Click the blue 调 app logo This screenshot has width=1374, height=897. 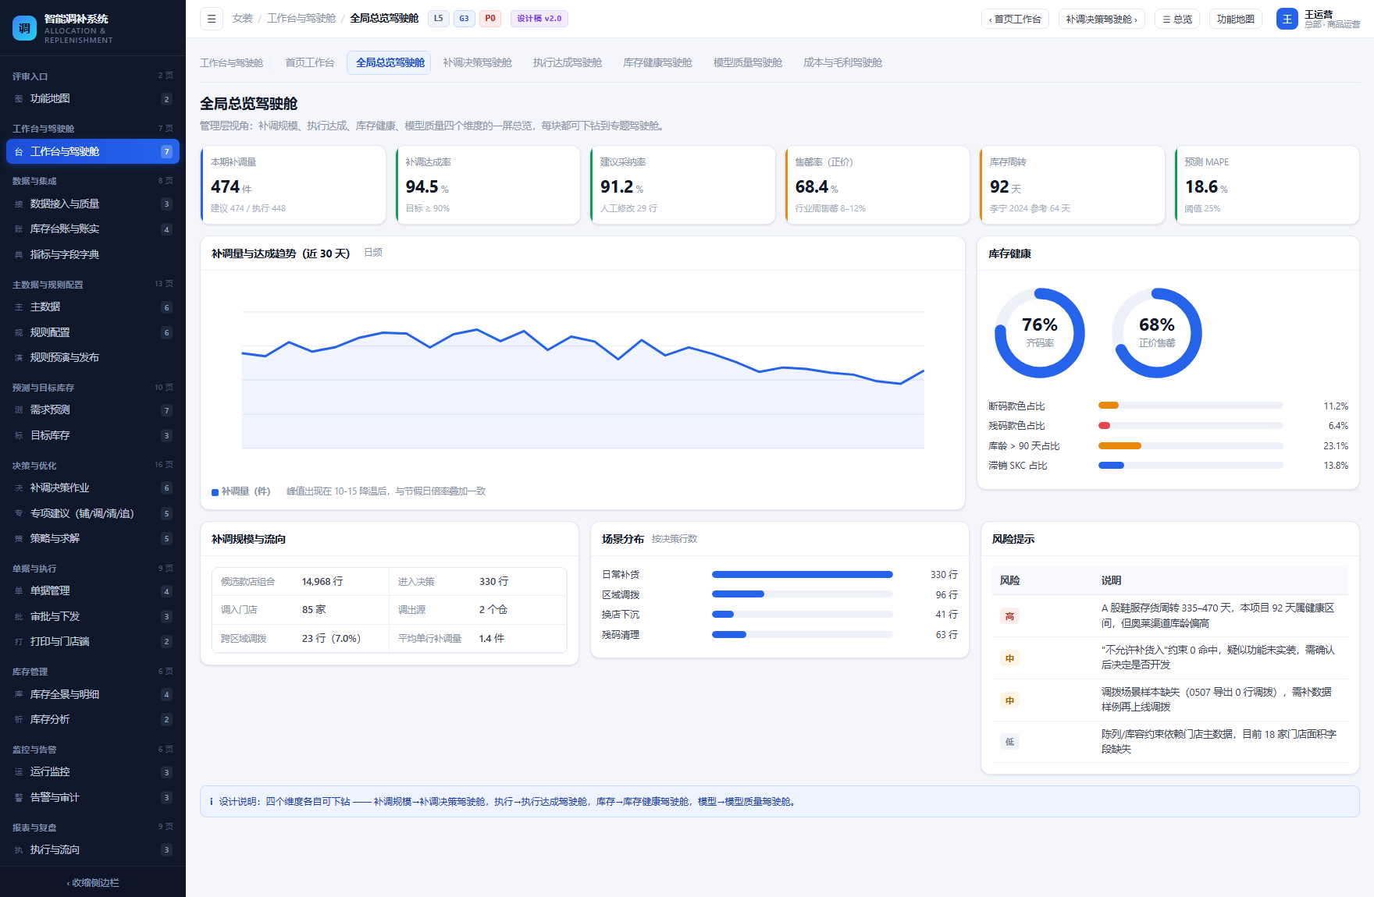coord(24,28)
